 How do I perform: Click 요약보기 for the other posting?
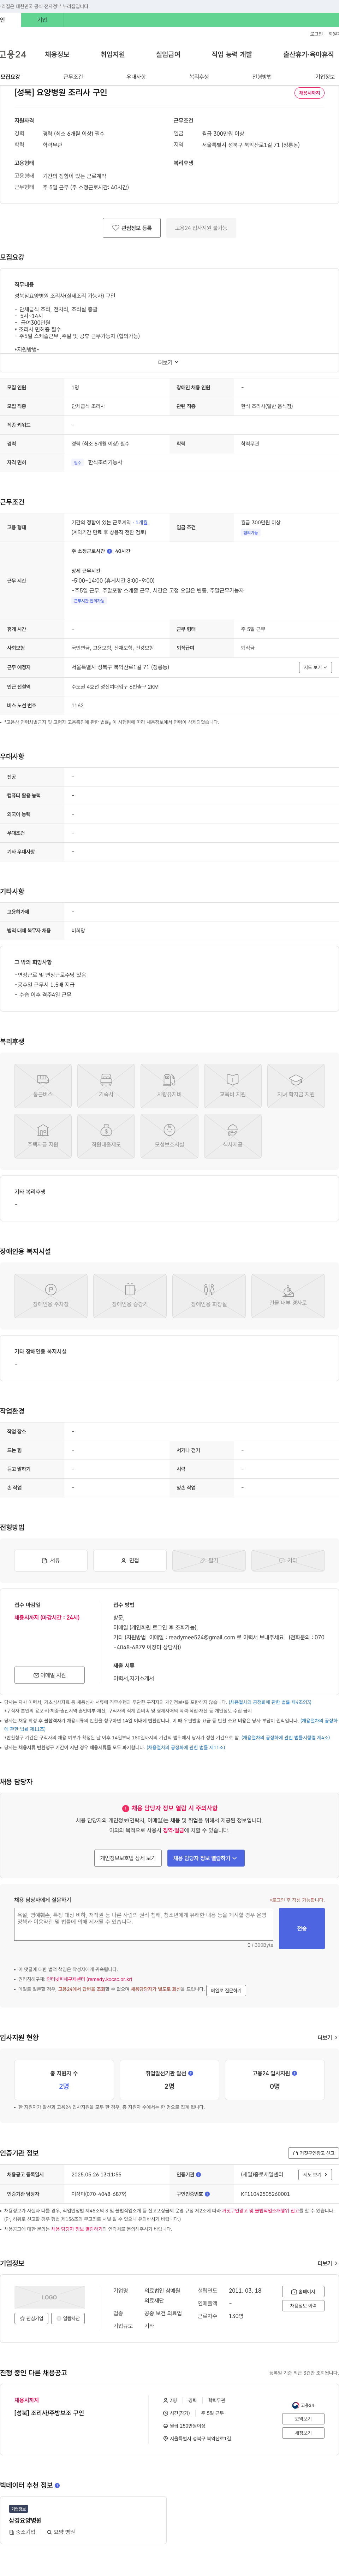[x=303, y=2419]
